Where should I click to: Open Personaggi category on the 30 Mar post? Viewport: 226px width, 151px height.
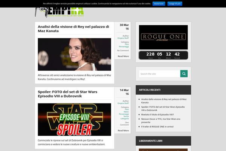pos(124,46)
